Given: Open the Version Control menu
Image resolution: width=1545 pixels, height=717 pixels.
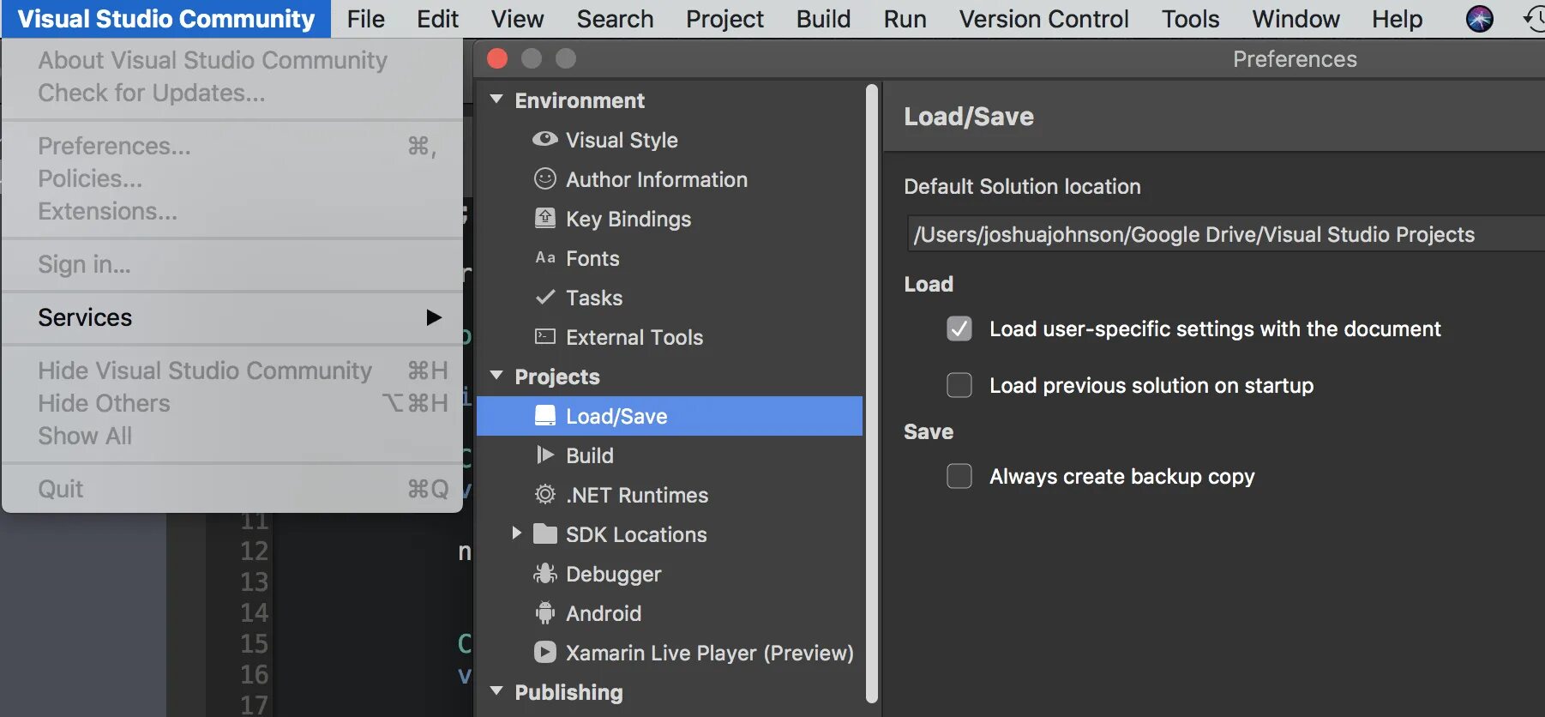Looking at the screenshot, I should [1043, 19].
